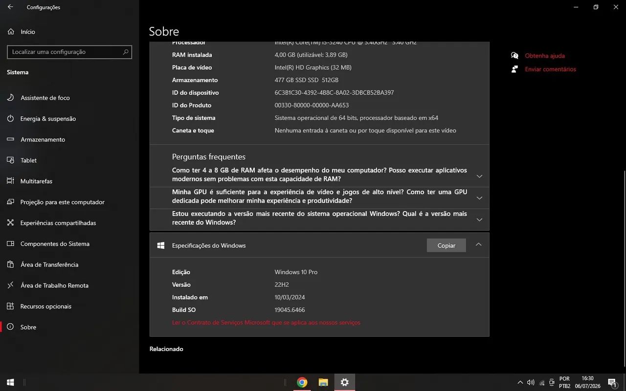This screenshot has height=391, width=626.
Task: Click the version value 22H2
Action: click(x=281, y=285)
